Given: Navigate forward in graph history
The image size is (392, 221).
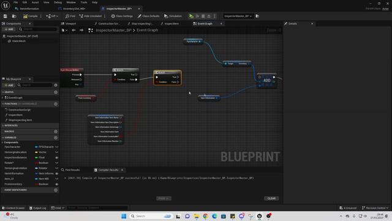Looking at the screenshot, I should [81, 30].
